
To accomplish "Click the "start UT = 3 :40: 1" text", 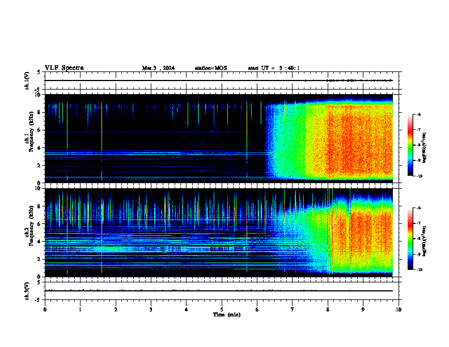I will (x=274, y=68).
